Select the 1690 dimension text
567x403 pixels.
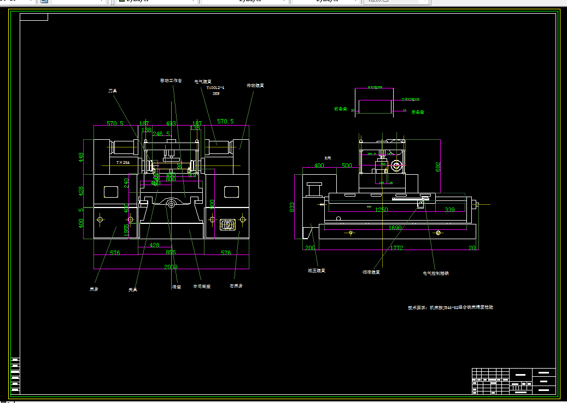[x=395, y=228]
